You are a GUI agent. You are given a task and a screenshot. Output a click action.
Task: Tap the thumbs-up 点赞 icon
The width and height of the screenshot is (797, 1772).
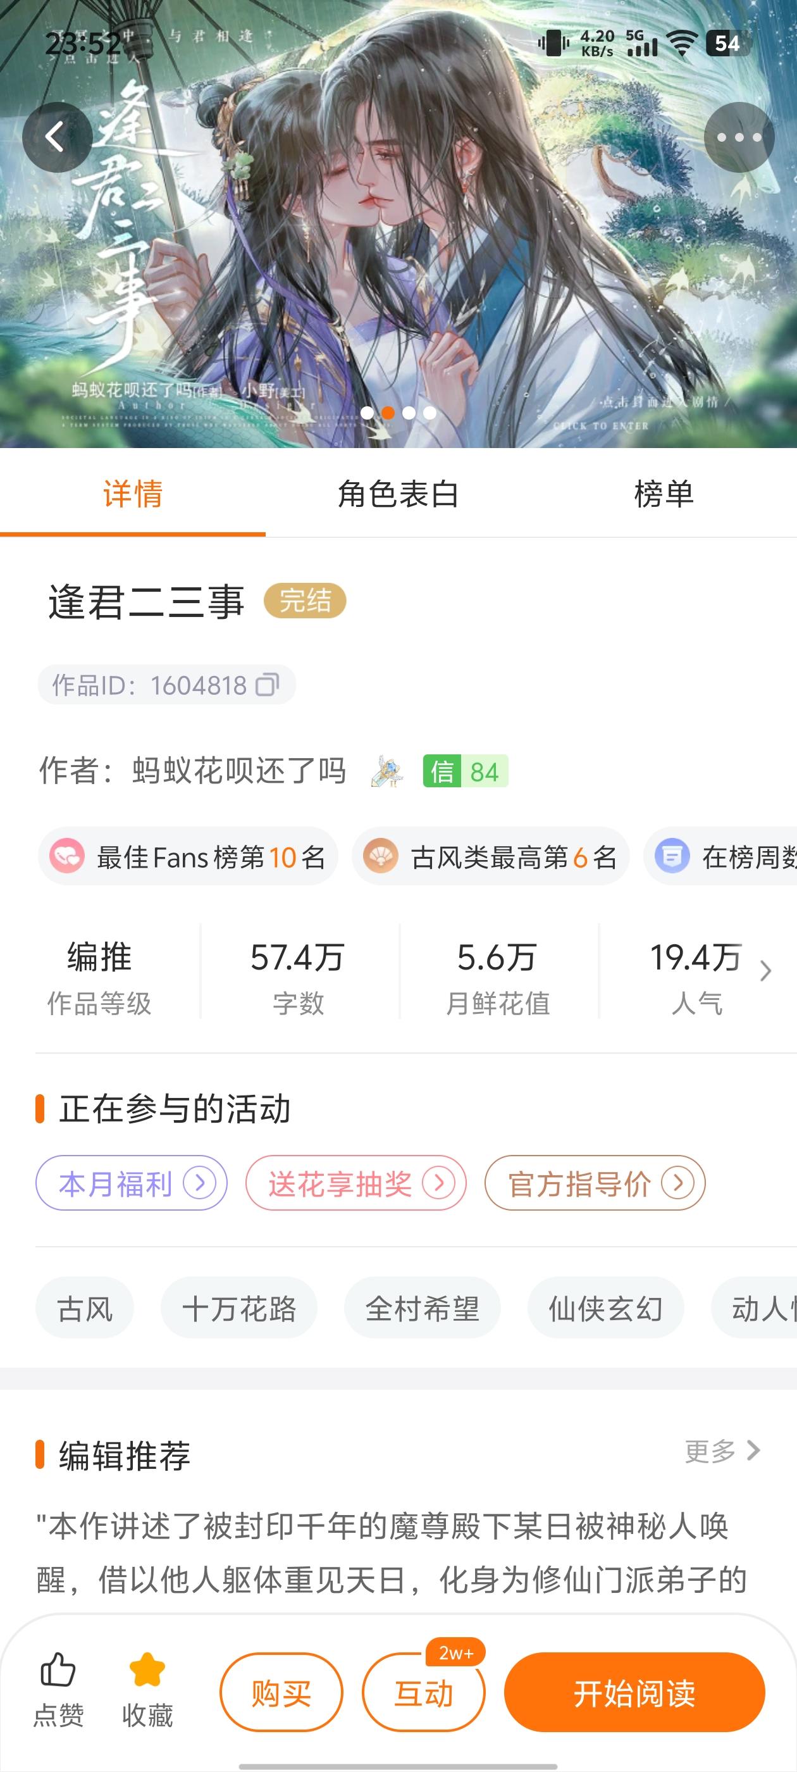click(58, 1670)
